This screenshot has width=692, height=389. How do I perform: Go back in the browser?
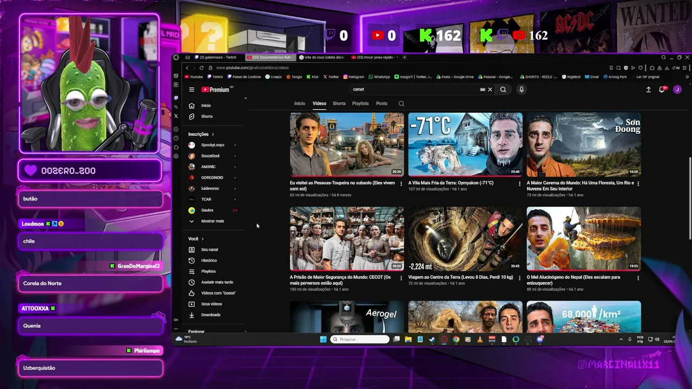click(187, 68)
